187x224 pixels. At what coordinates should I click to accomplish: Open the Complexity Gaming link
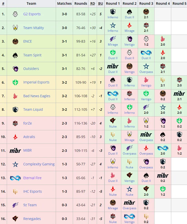coord(39,164)
